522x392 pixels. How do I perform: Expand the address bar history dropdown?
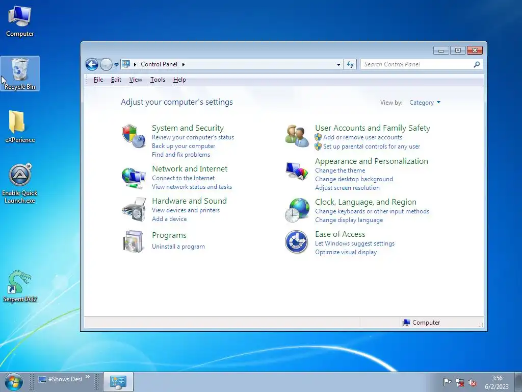(x=338, y=64)
